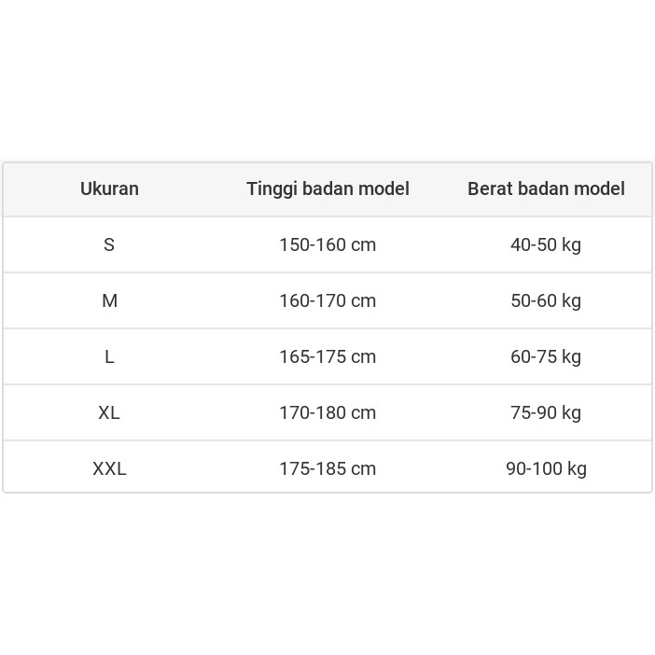The height and width of the screenshot is (655, 655).
Task: Click the Tinggi badan model header
Action: click(327, 188)
